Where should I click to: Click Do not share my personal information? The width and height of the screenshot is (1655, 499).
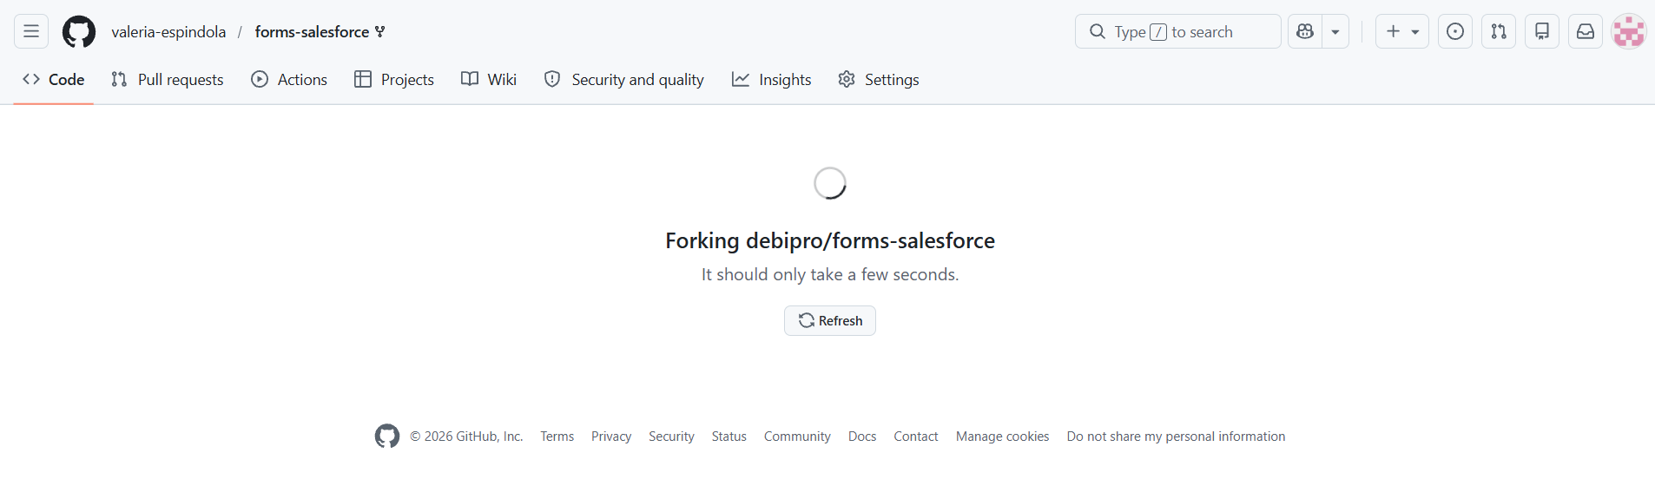[x=1177, y=437]
